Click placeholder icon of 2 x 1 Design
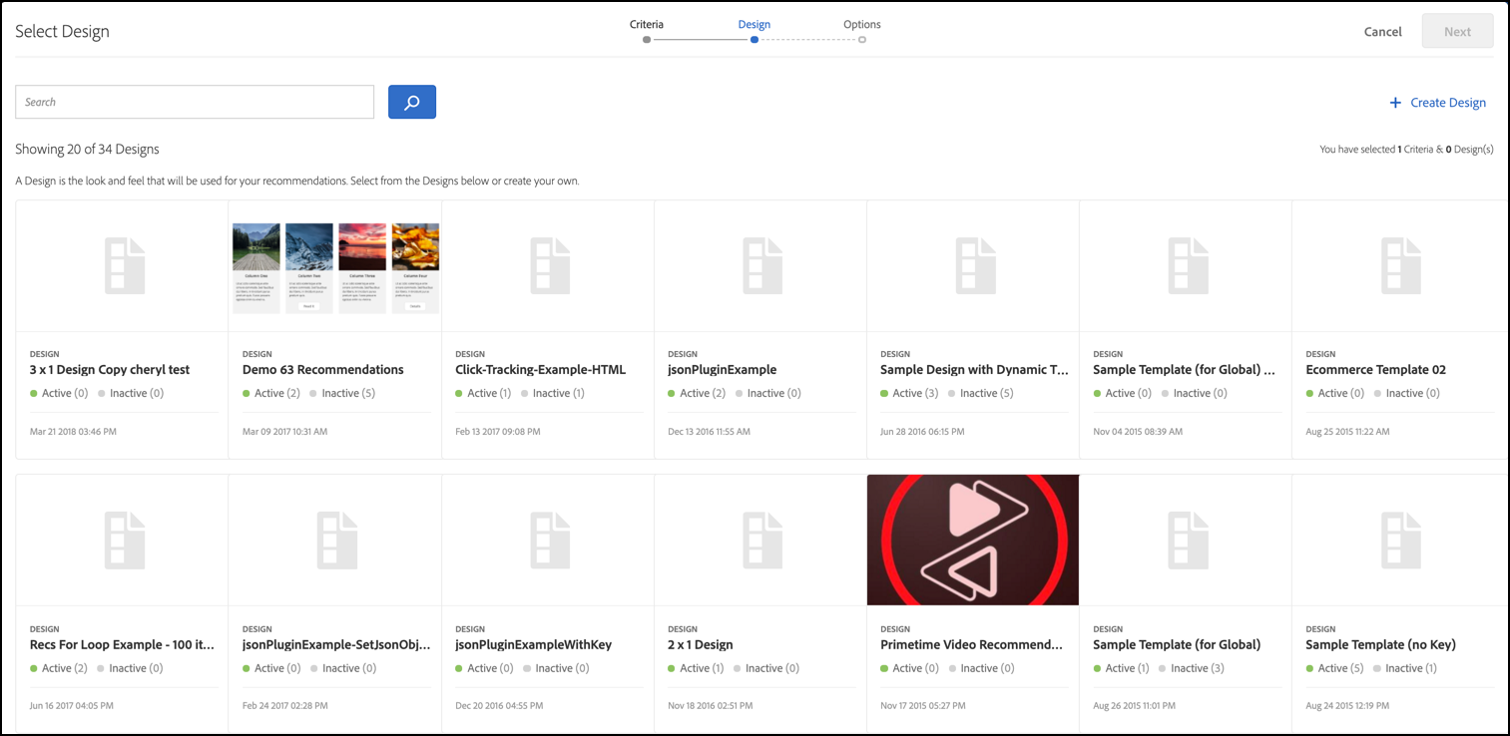 point(762,541)
